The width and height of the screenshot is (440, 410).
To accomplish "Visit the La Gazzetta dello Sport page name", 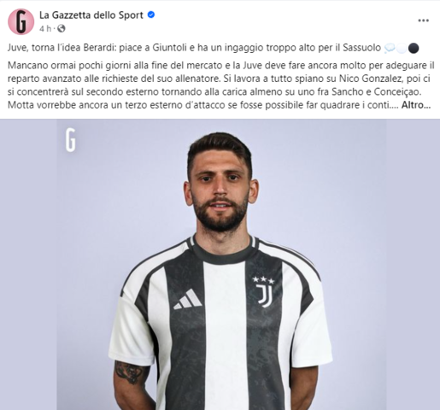I will coord(91,15).
